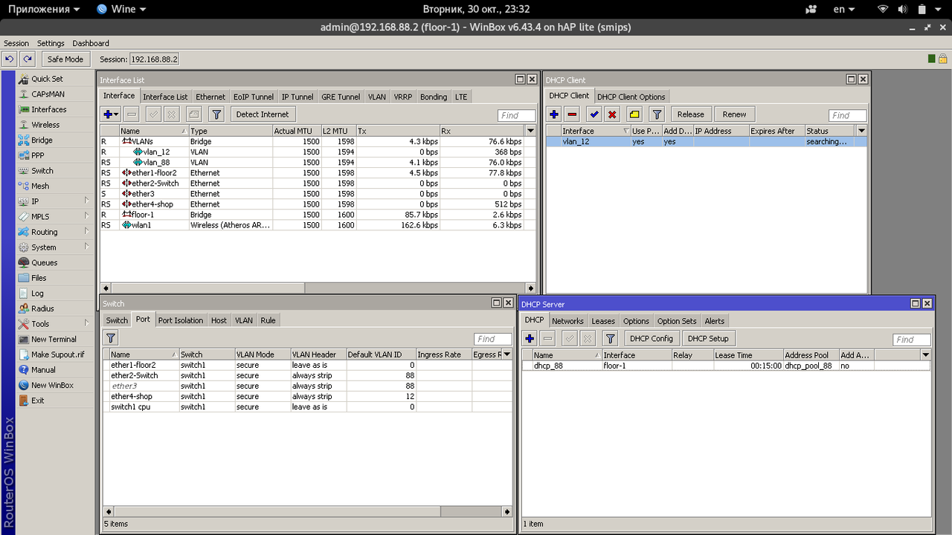
Task: Open Interfaces in the sidebar
Action: pyautogui.click(x=49, y=109)
